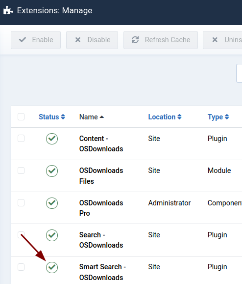This screenshot has height=284, width=242.
Task: Toggle enabled status of Search - OSDownloads
Action: coord(52,235)
